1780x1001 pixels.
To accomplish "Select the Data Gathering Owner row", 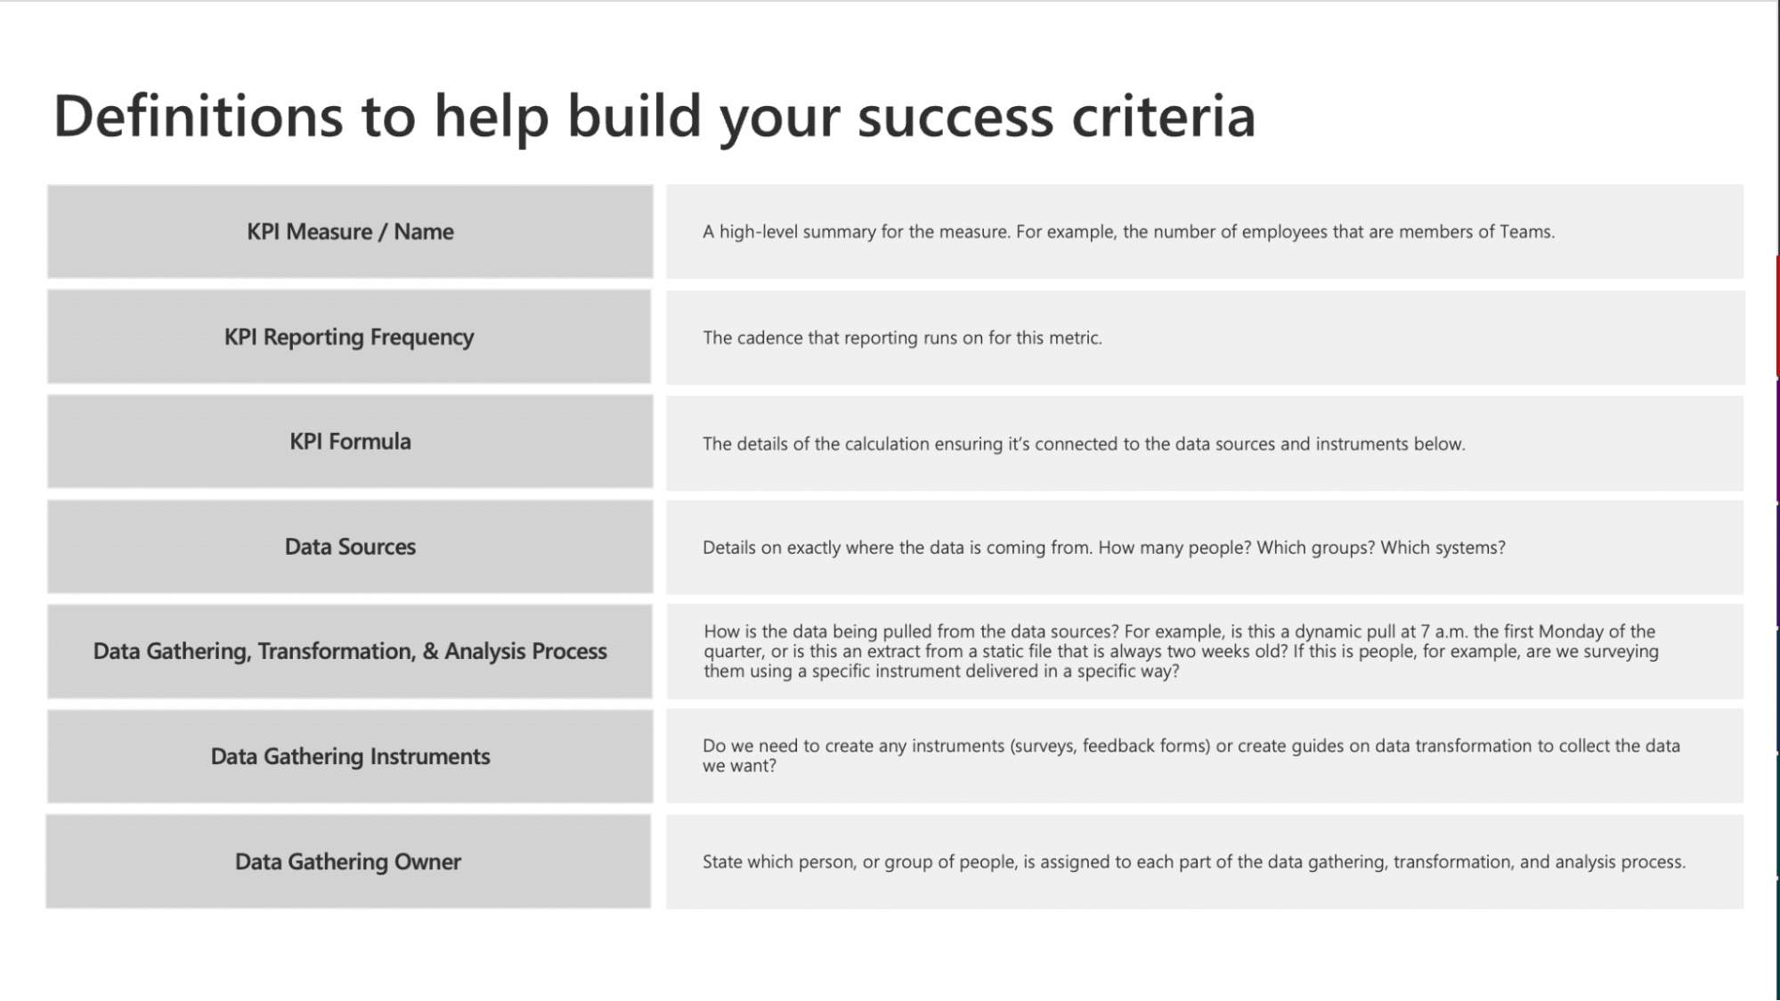I will (x=890, y=859).
